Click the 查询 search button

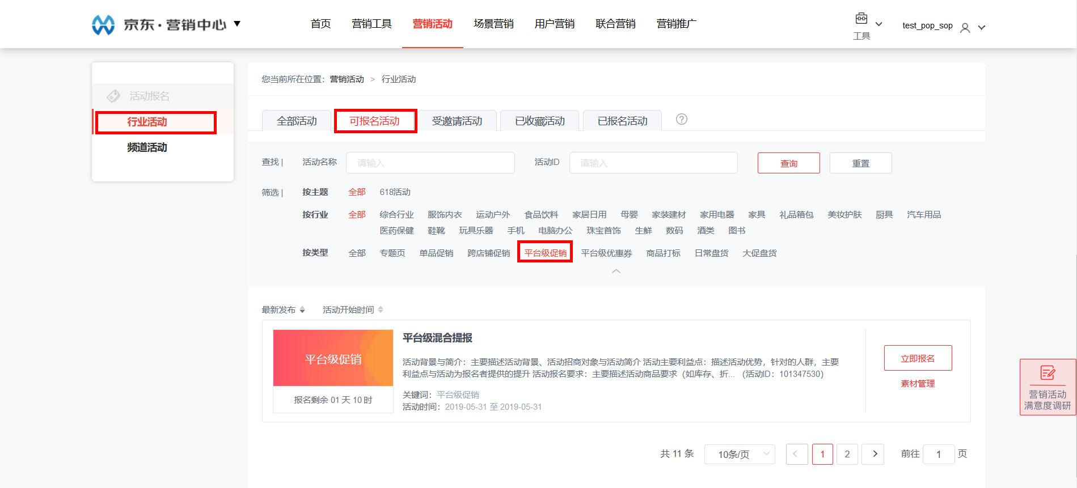788,163
